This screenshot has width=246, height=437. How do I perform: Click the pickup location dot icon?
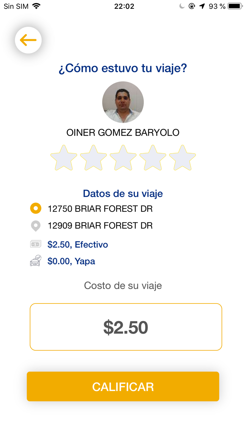(35, 208)
